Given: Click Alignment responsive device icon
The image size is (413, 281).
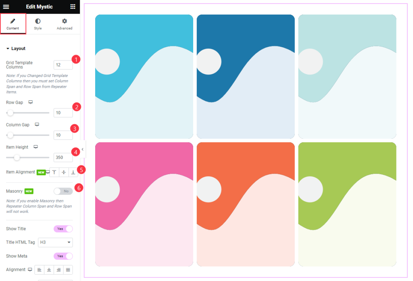Looking at the screenshot, I should point(30,269).
